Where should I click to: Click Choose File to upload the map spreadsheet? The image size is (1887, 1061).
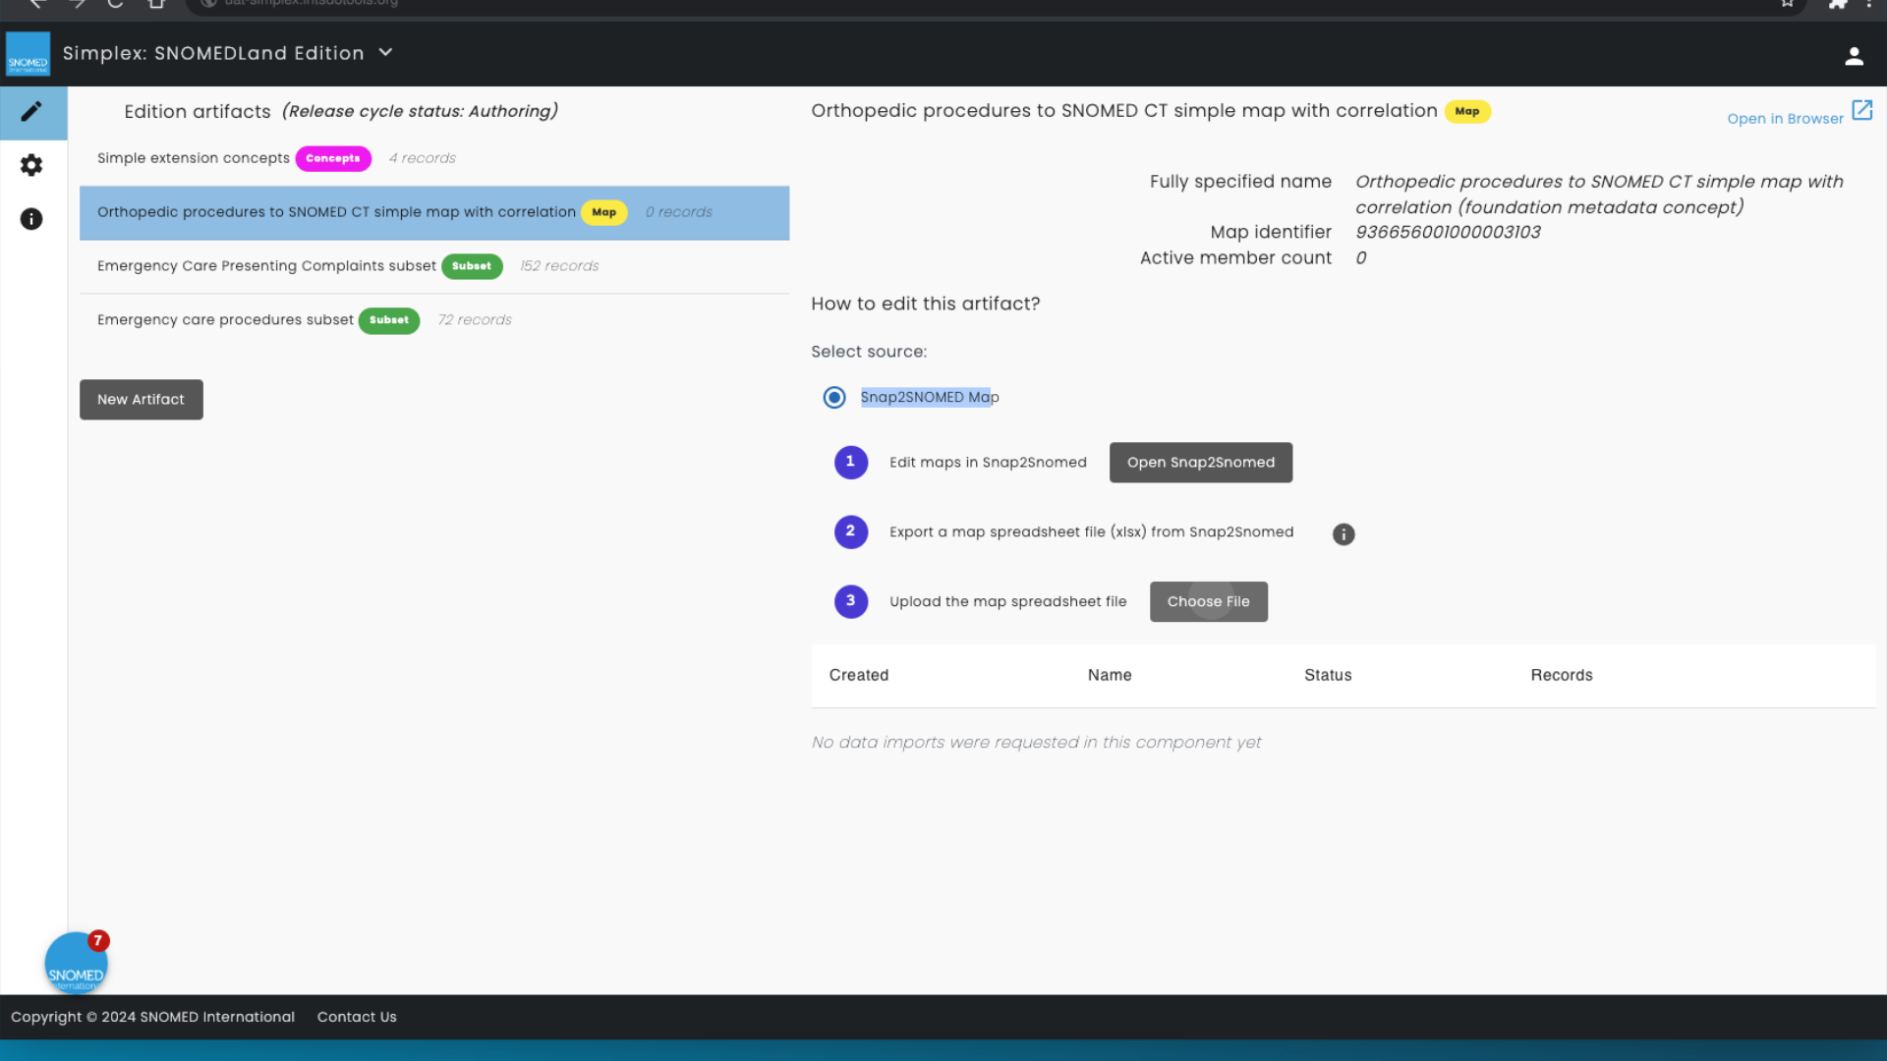pos(1208,601)
